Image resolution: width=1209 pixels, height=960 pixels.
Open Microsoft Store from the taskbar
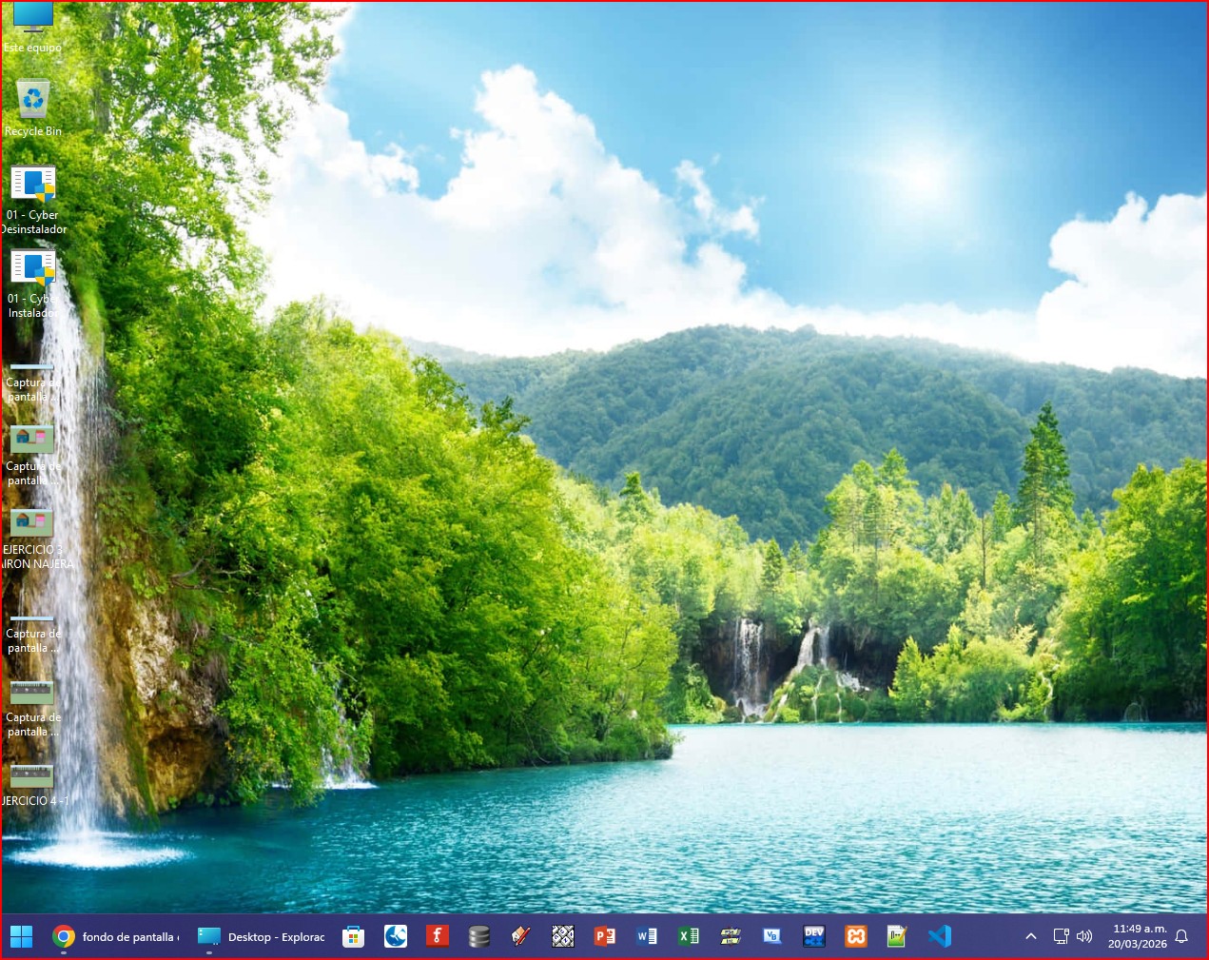[353, 936]
